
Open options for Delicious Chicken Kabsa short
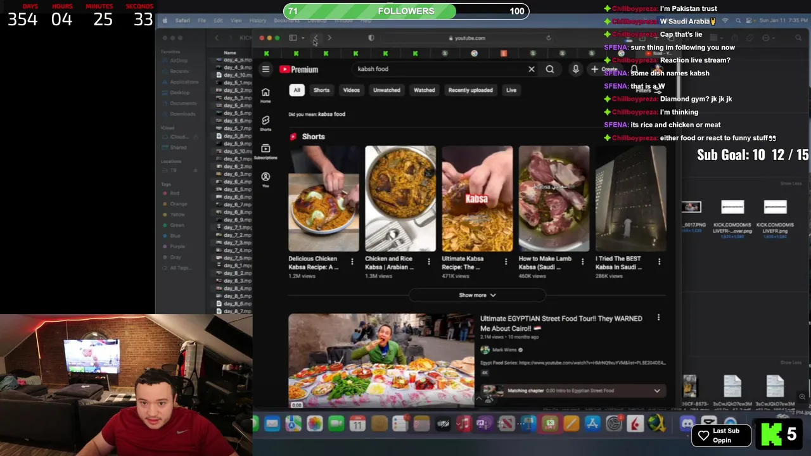pos(352,261)
